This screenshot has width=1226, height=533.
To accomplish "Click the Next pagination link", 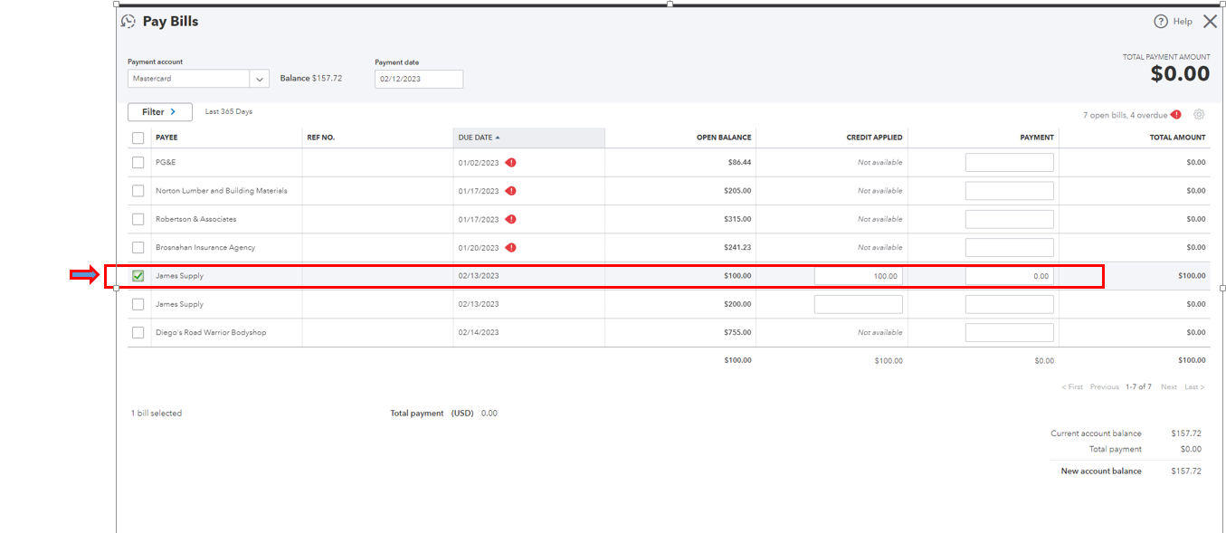I will coord(1168,386).
